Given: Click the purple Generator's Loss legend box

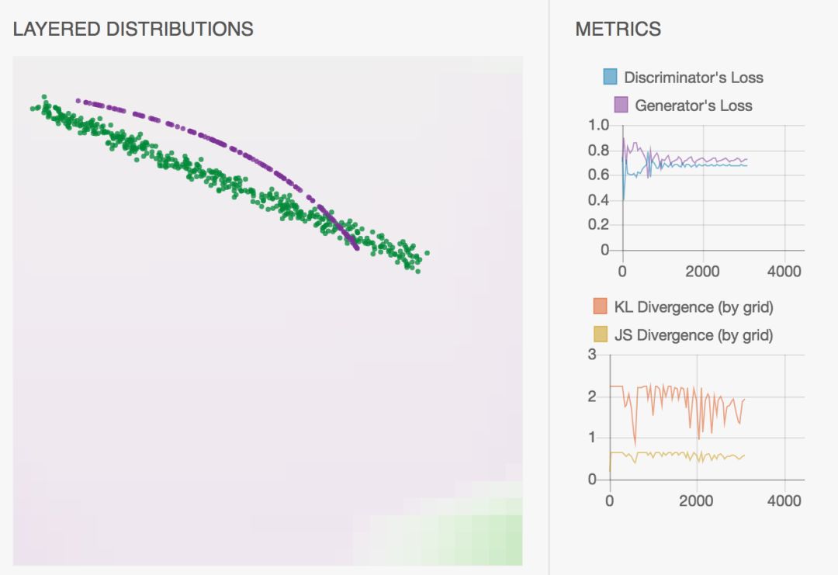Looking at the screenshot, I should 621,105.
